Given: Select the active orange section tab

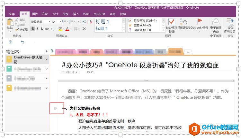Looking at the screenshot, I should point(175,51).
